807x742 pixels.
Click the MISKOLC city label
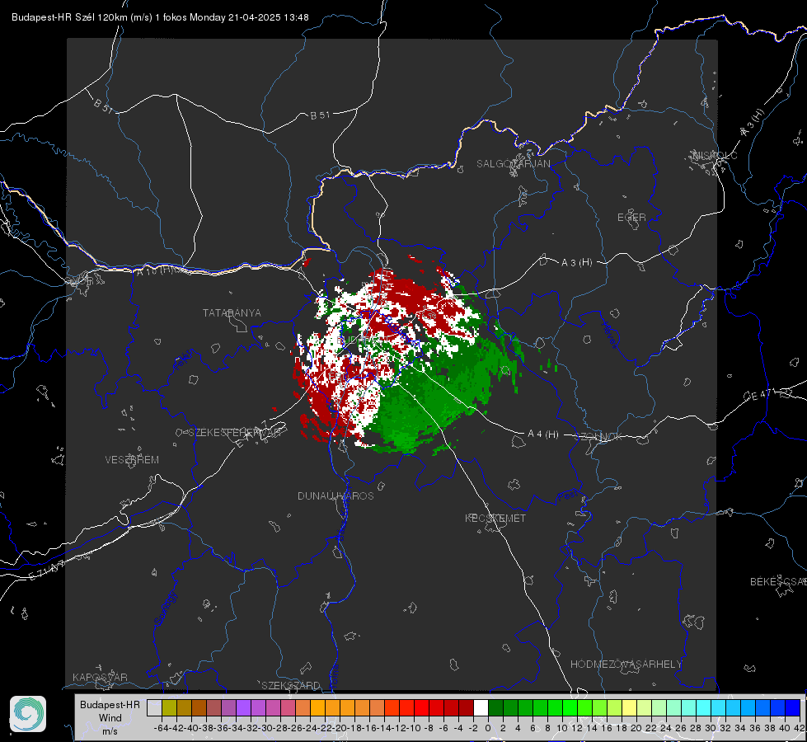click(x=715, y=155)
